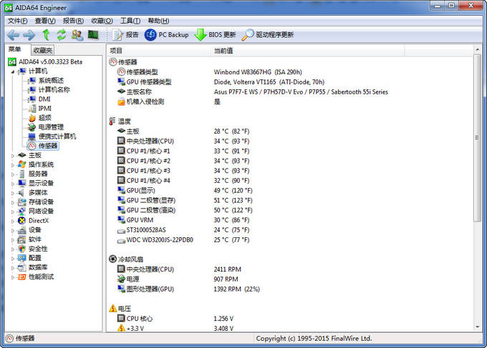Click the forward navigation arrow in toolbar

click(29, 35)
